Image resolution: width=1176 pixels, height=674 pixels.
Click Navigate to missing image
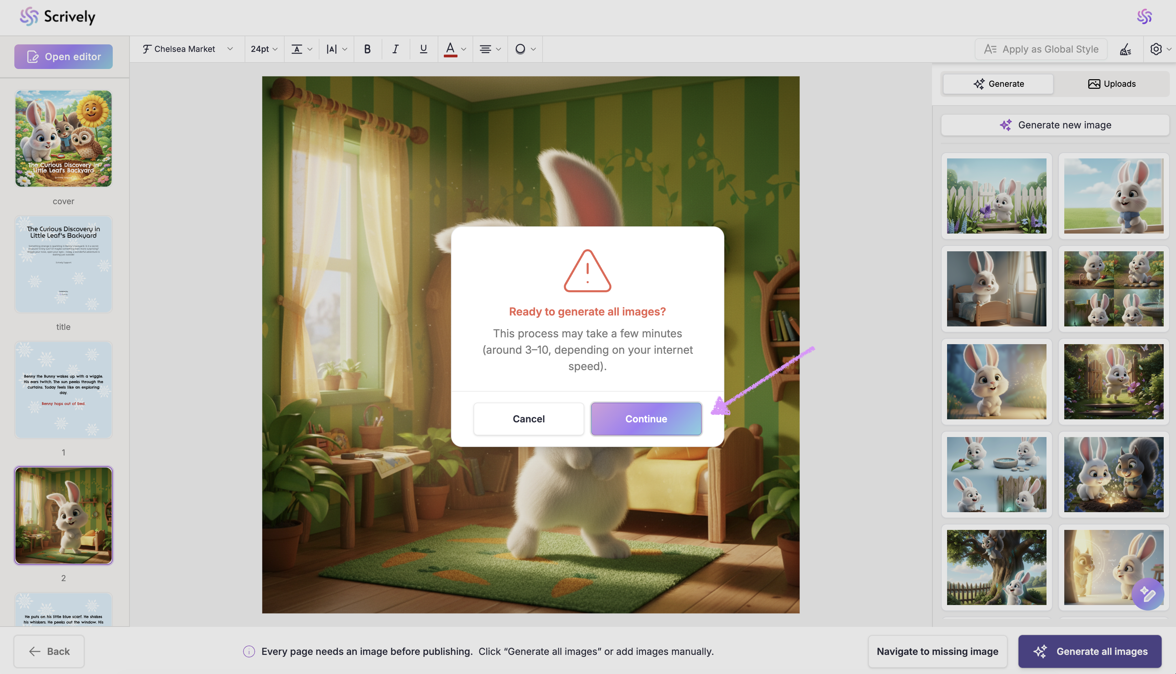(x=938, y=651)
